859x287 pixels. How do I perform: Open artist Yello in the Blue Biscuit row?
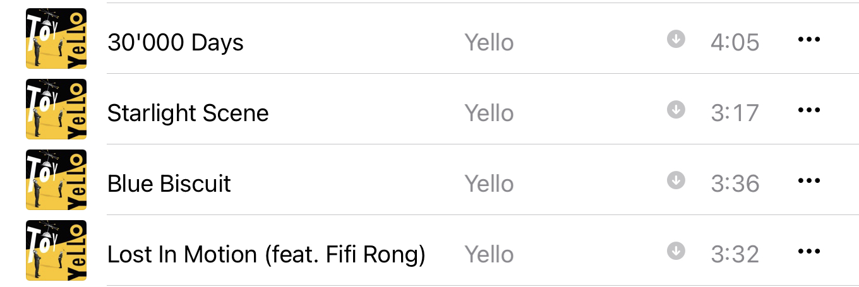tap(490, 184)
